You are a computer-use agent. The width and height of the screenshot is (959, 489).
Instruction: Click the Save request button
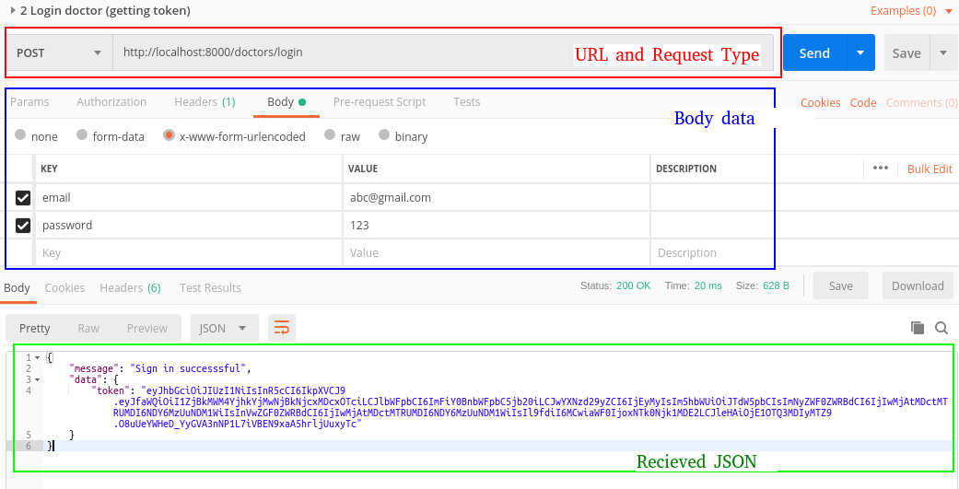point(907,53)
